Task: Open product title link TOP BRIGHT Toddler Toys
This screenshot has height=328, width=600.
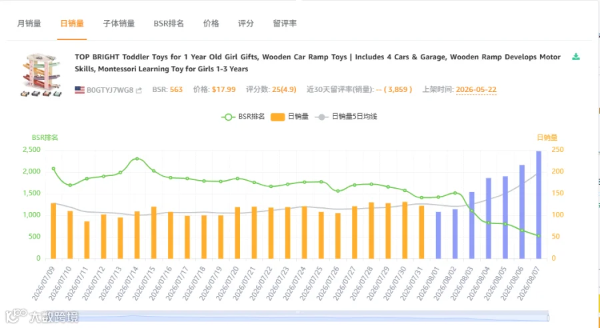Action: coord(317,63)
